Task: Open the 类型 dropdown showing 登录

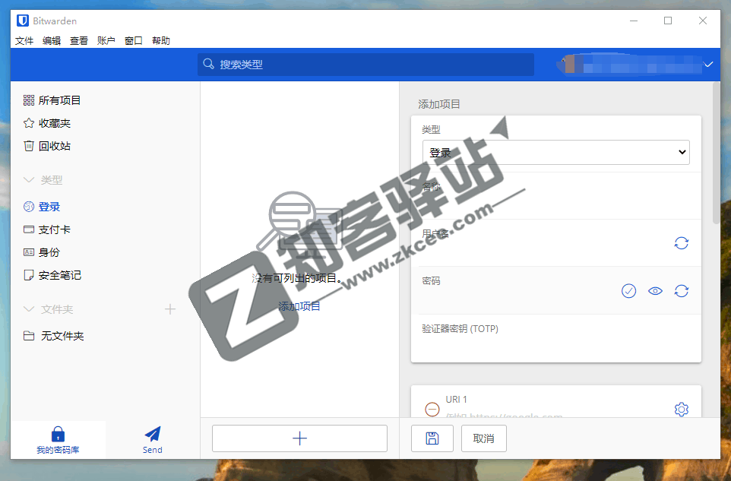Action: tap(555, 152)
